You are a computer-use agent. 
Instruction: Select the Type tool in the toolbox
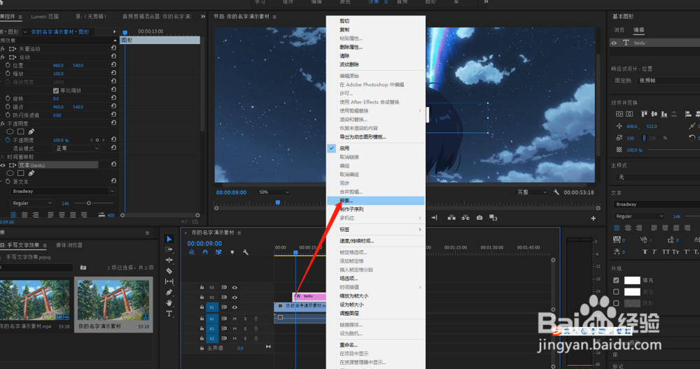pos(169,314)
